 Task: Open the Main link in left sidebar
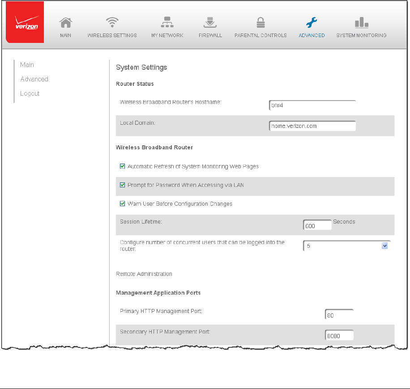[27, 65]
